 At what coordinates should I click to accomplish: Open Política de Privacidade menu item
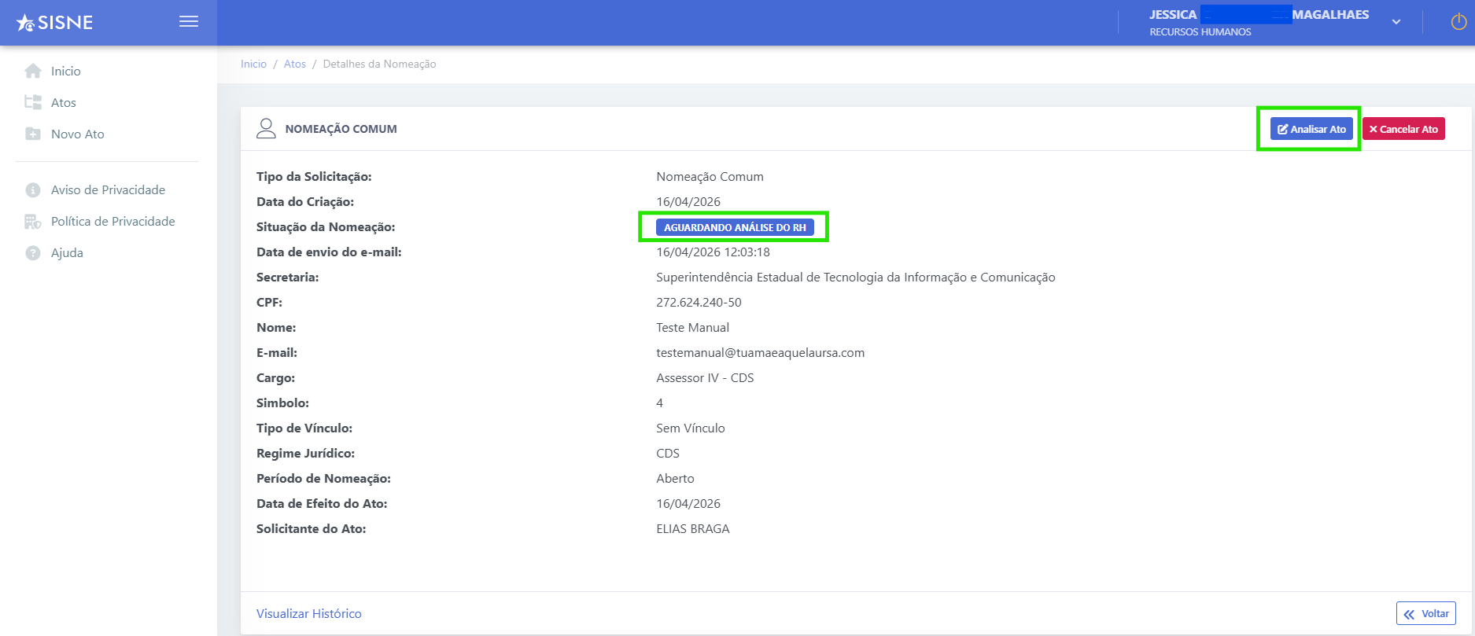click(113, 221)
